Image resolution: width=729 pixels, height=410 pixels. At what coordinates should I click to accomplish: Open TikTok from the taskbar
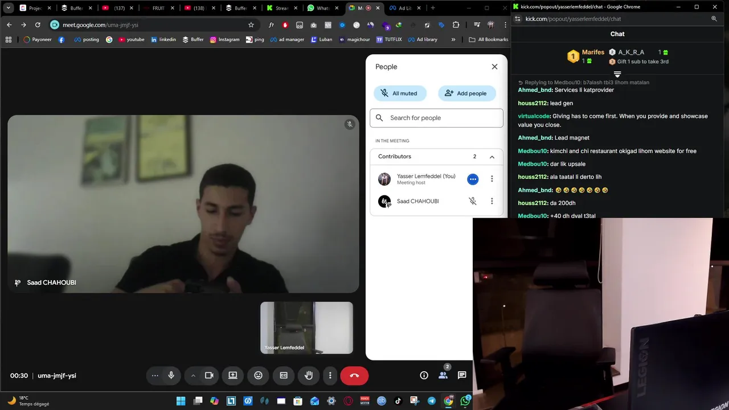(398, 401)
